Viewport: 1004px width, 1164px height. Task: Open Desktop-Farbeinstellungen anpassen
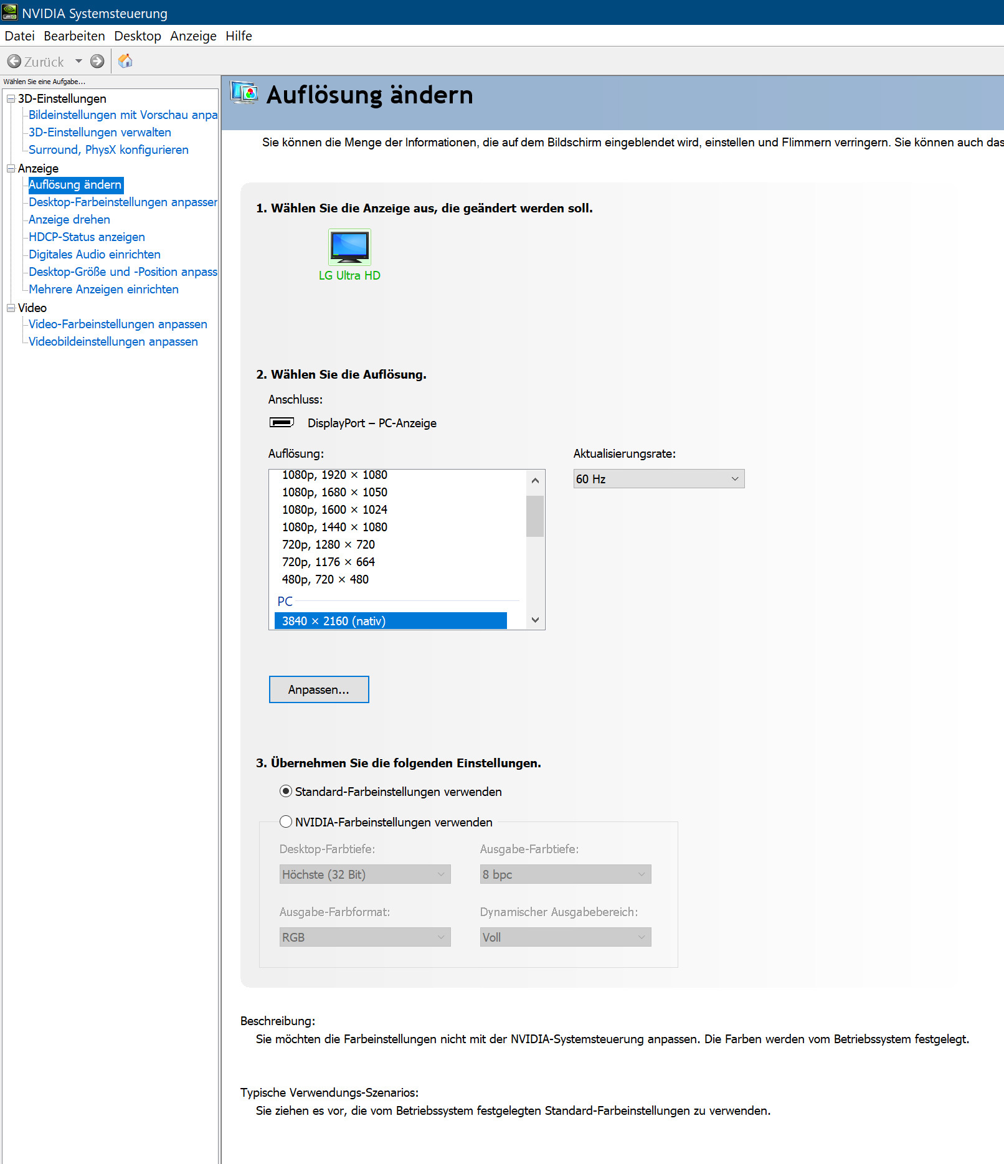click(123, 202)
